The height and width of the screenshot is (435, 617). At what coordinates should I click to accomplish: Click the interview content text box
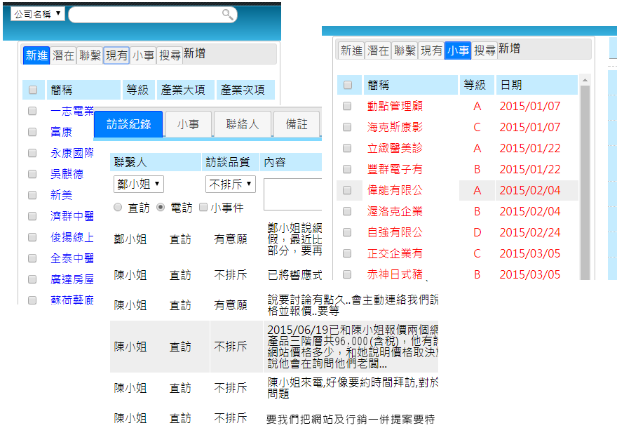tap(292, 194)
